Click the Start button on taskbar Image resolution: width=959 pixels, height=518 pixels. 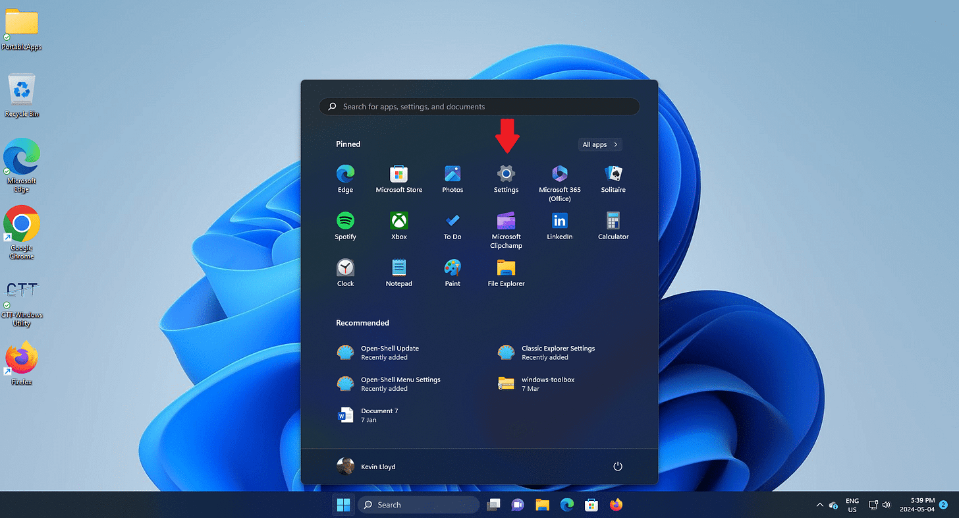tap(344, 505)
